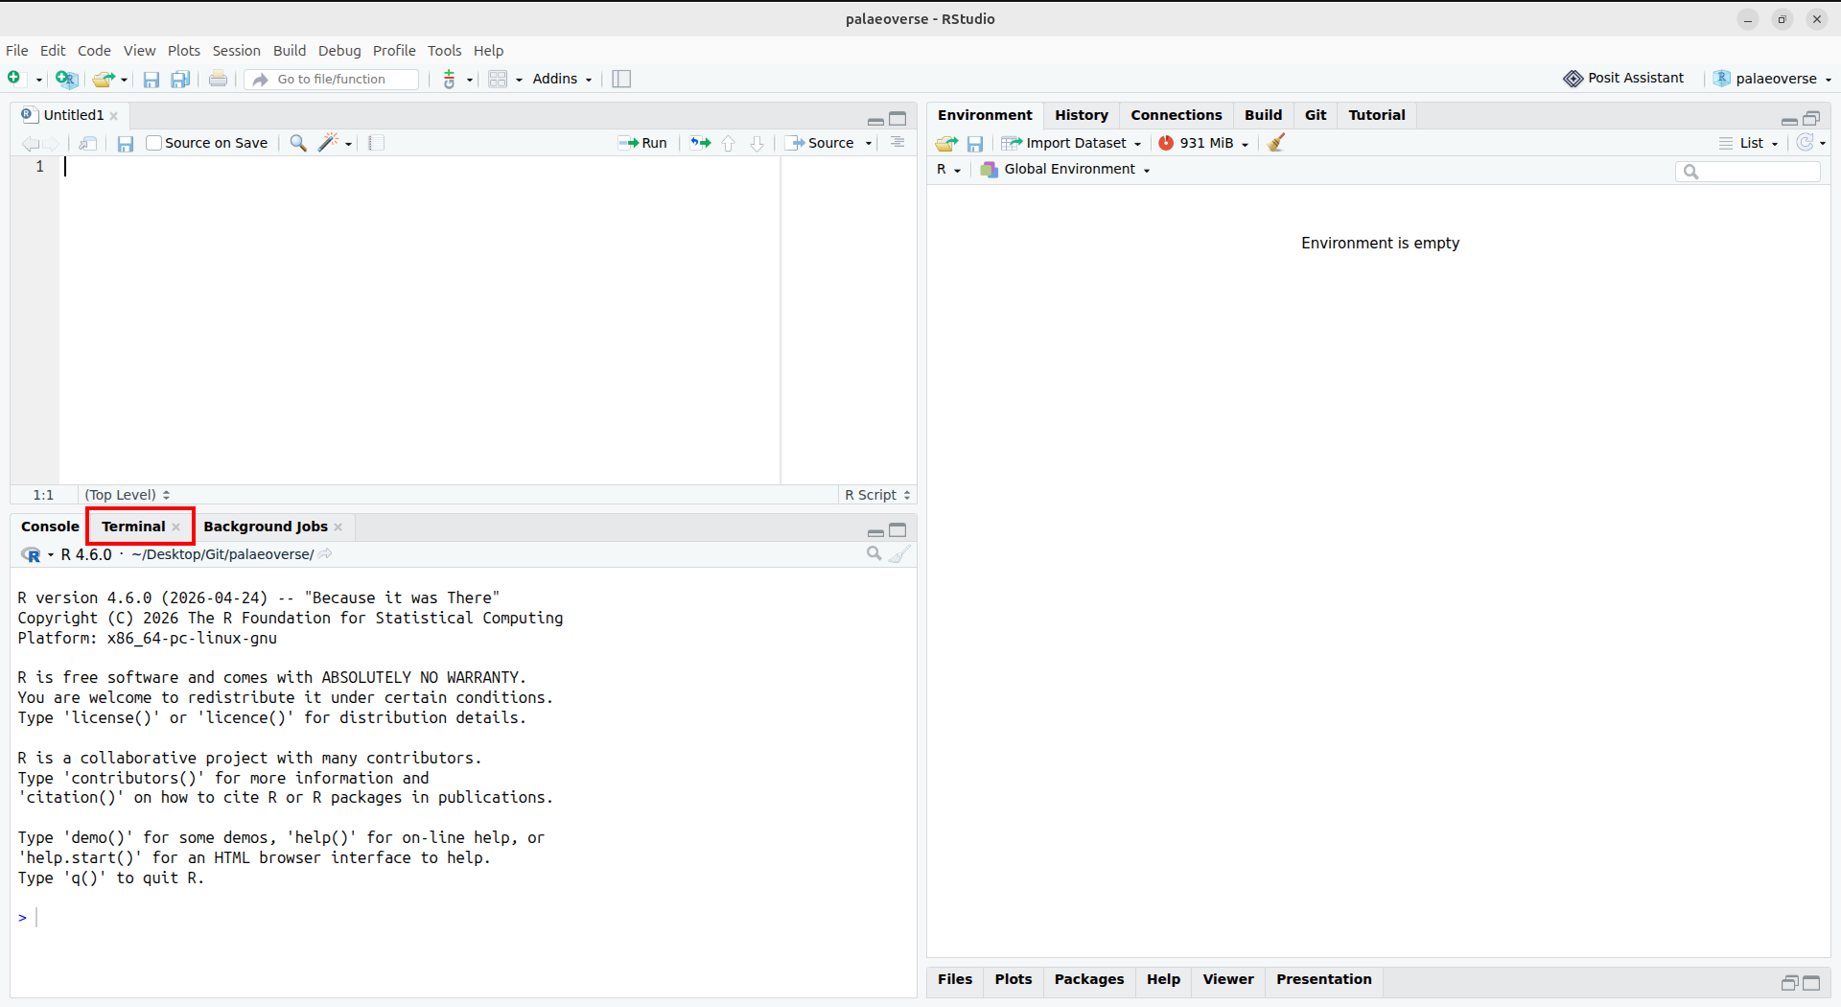
Task: Open the Debug menu
Action: tap(339, 51)
